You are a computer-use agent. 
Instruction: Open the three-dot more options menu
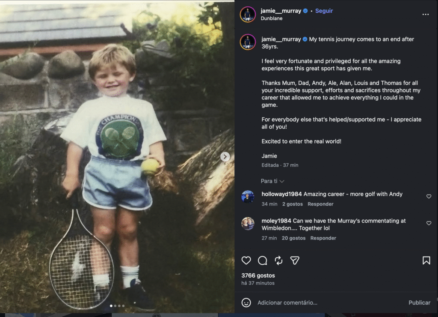425,15
